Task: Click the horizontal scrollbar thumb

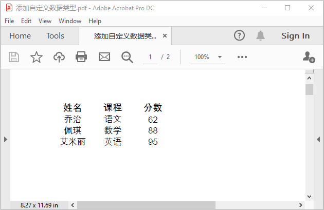Action: pyautogui.click(x=146, y=205)
